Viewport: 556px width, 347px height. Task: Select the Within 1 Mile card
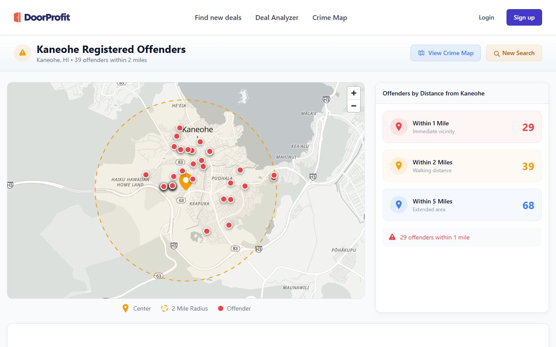click(x=462, y=127)
